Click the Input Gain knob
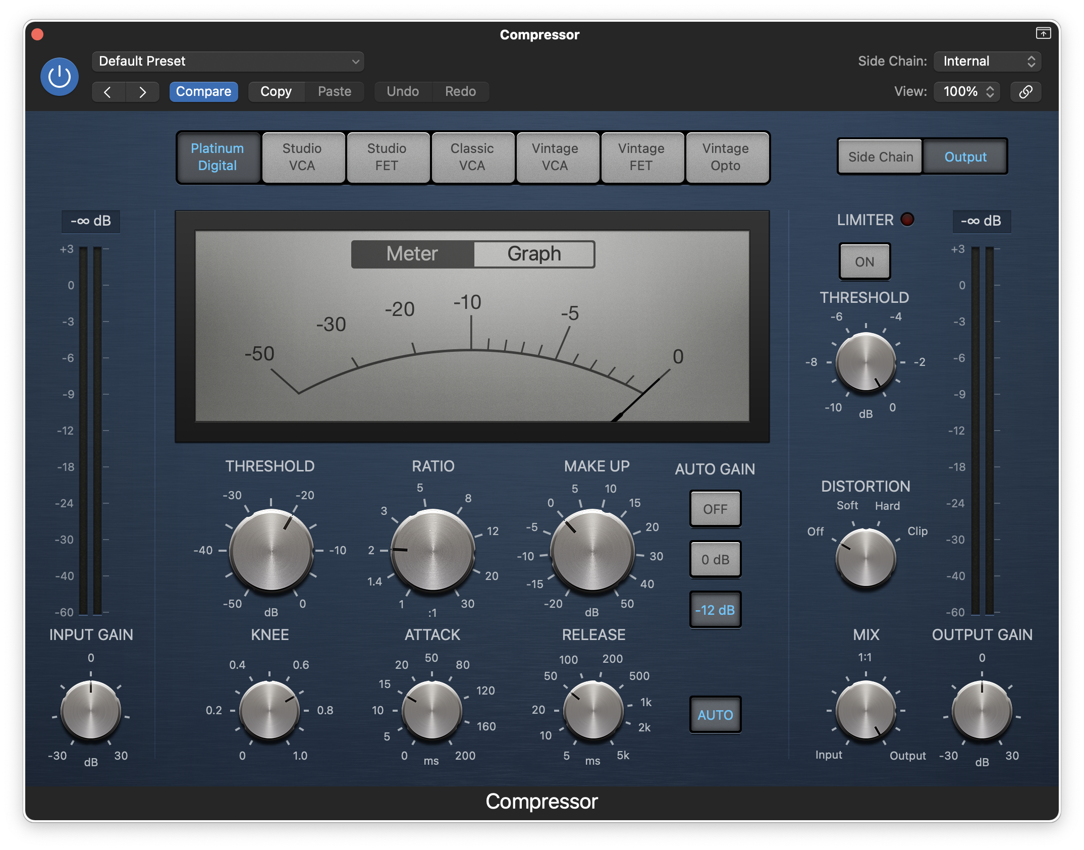This screenshot has width=1084, height=850. click(91, 711)
